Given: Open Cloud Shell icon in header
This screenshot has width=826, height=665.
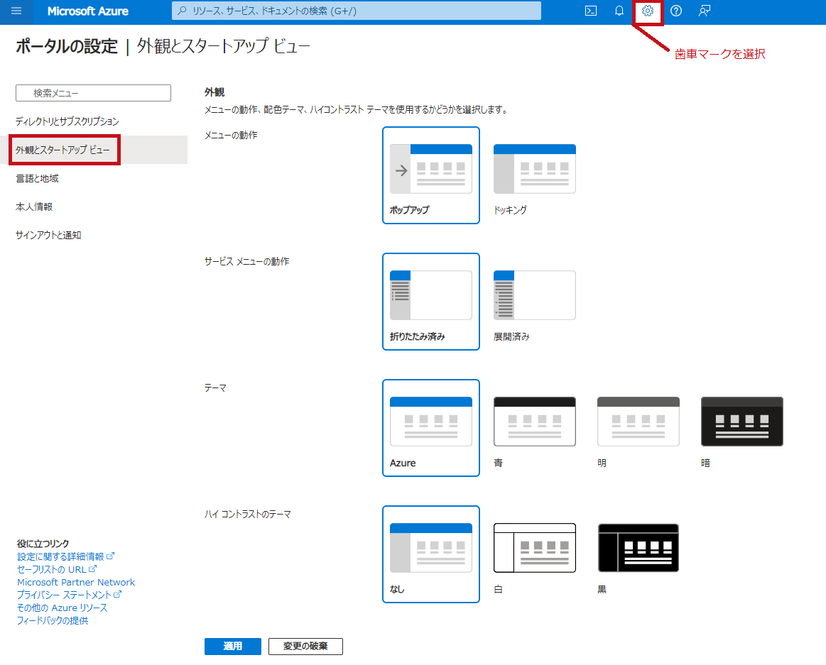Looking at the screenshot, I should pyautogui.click(x=591, y=11).
